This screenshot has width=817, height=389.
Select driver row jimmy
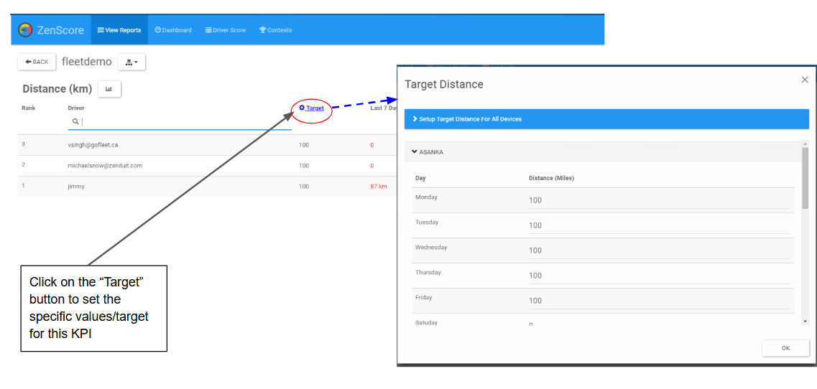pyautogui.click(x=75, y=186)
